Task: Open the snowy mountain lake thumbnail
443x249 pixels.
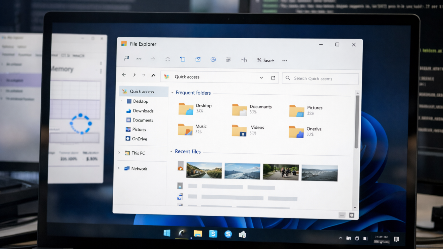Action: (242, 171)
